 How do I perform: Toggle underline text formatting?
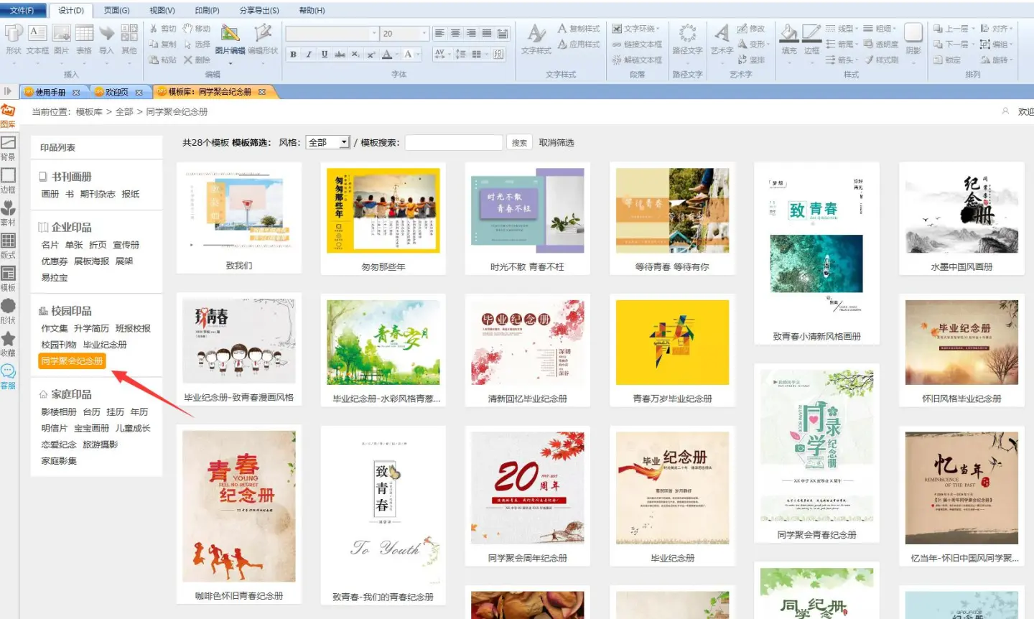click(325, 55)
